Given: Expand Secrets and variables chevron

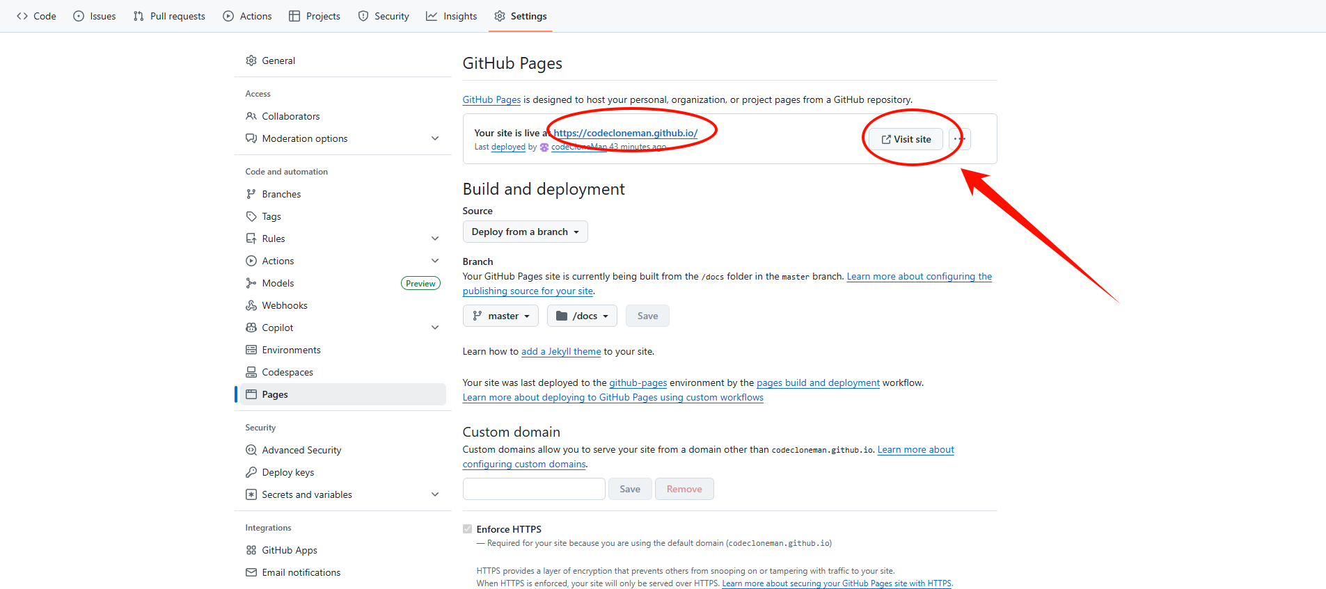Looking at the screenshot, I should tap(435, 494).
